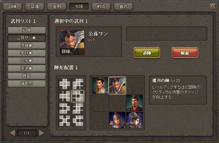Viewport: 219px width, 143px height.
Task: Select 呂布★ in the general list
Action: [27, 61]
